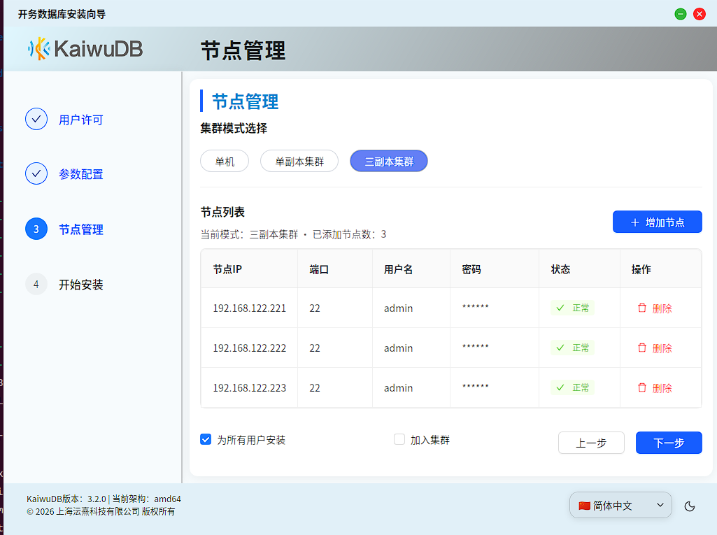Click 下一步 to continue

[x=669, y=443]
